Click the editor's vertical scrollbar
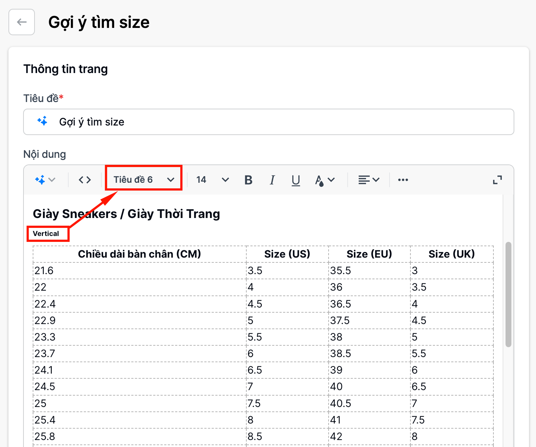Screen dimensions: 536x447 508,294
